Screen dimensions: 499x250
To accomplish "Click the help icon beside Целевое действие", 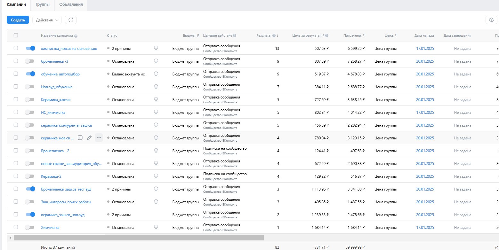I will point(235,35).
